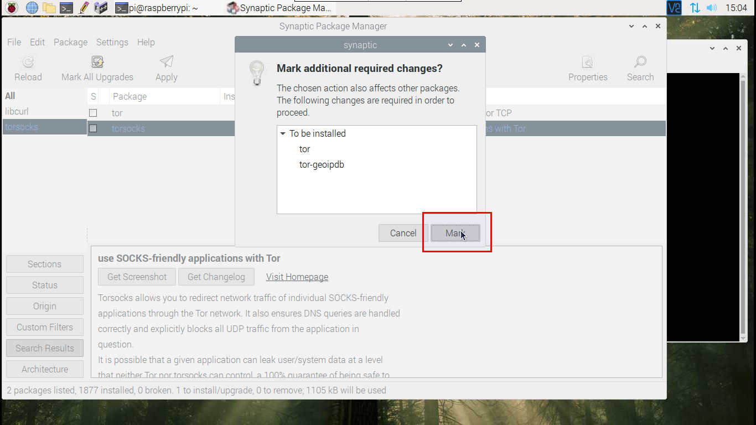The image size is (756, 425).
Task: Toggle the status checkbox for tor
Action: pos(93,113)
